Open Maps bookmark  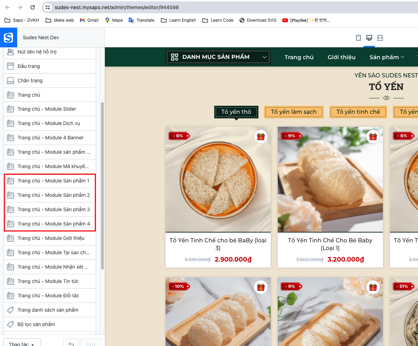114,20
